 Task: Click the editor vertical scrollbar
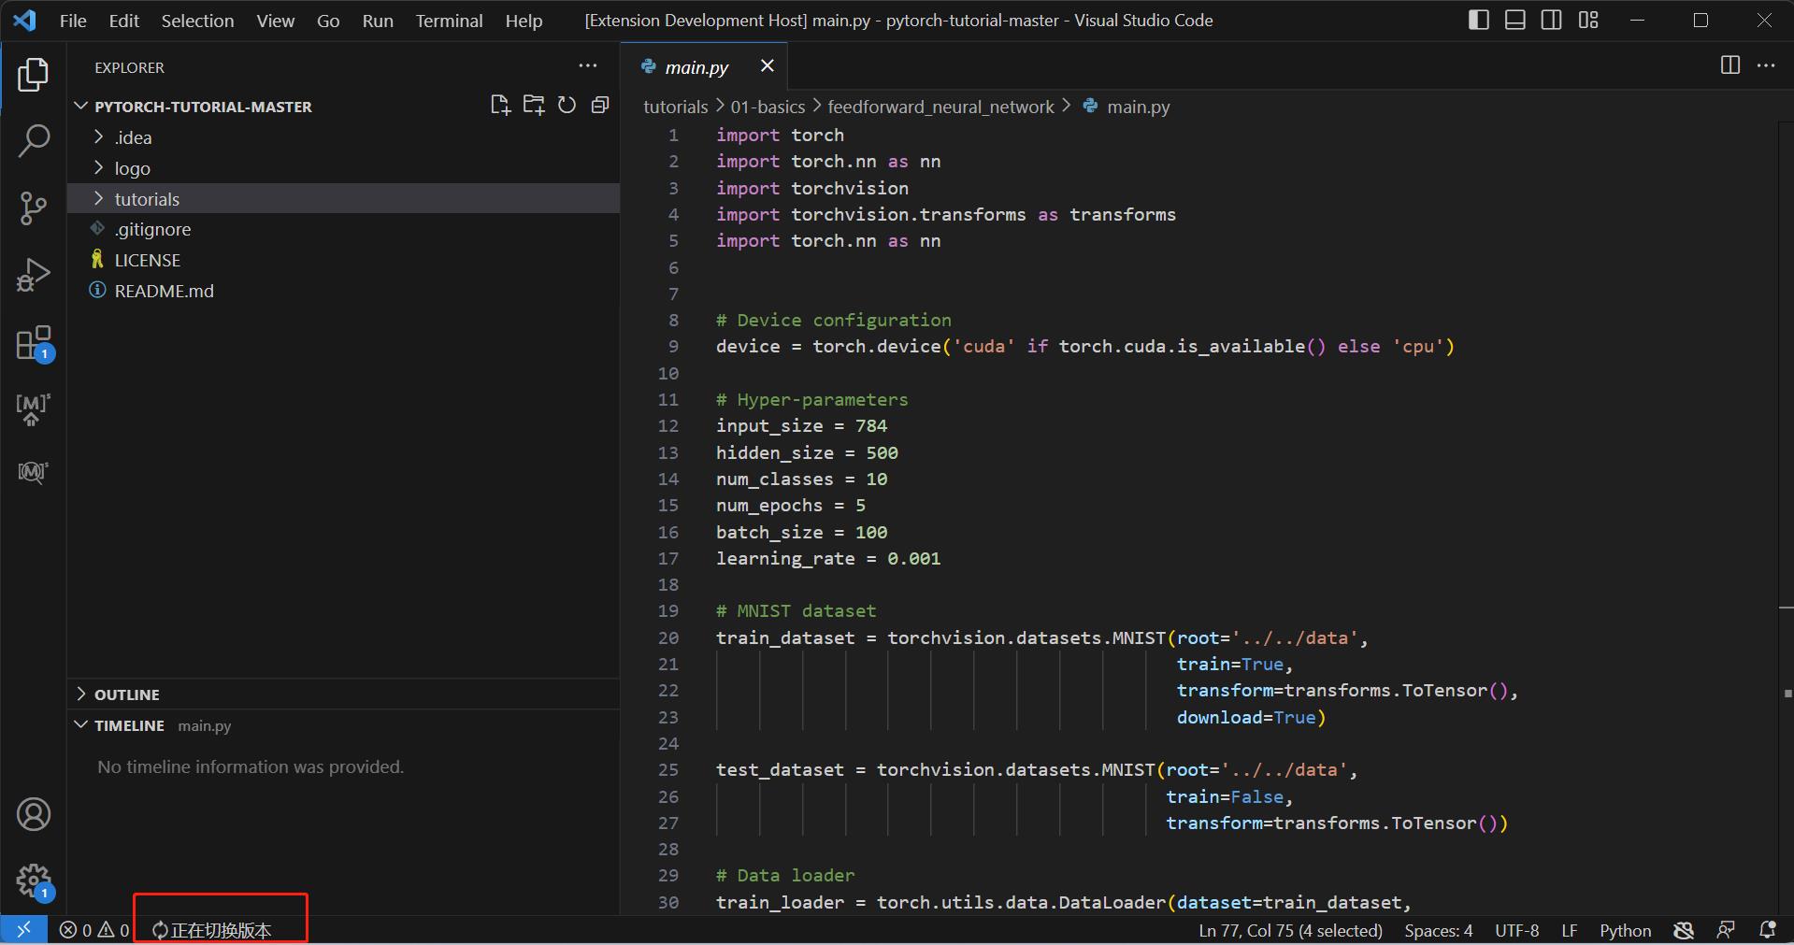pos(1787,517)
